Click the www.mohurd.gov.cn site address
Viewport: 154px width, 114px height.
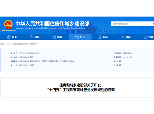point(9,30)
